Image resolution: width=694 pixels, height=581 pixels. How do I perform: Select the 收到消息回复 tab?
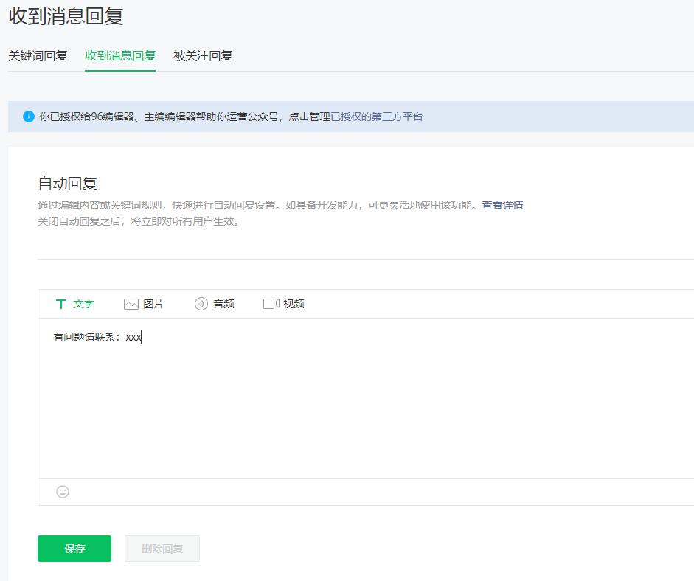pyautogui.click(x=120, y=55)
